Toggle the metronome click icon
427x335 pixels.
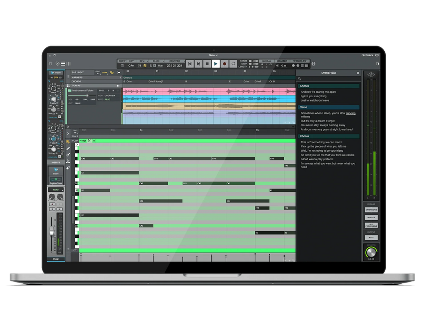[x=151, y=66]
